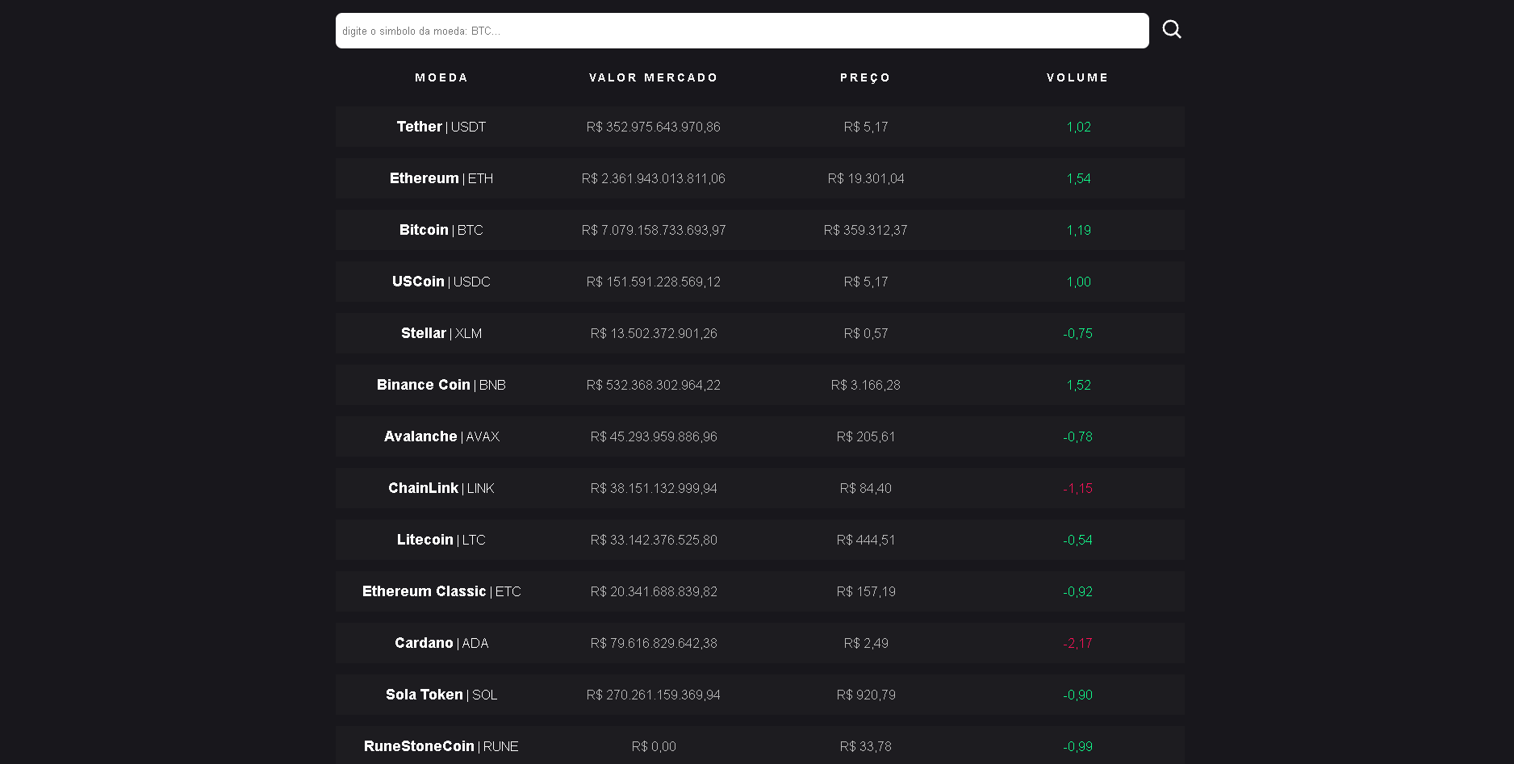Click ChainLink market value R$ 38.151.132.999,94
Image resolution: width=1514 pixels, height=764 pixels.
click(x=654, y=488)
